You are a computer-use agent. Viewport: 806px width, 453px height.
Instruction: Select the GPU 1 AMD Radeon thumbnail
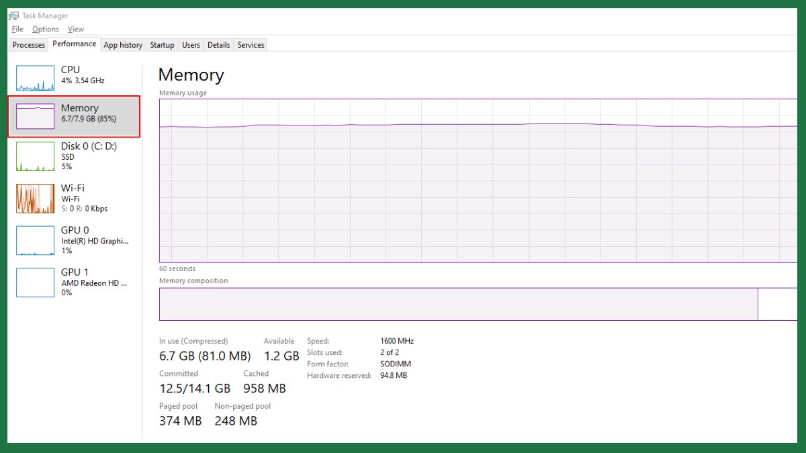(x=35, y=282)
